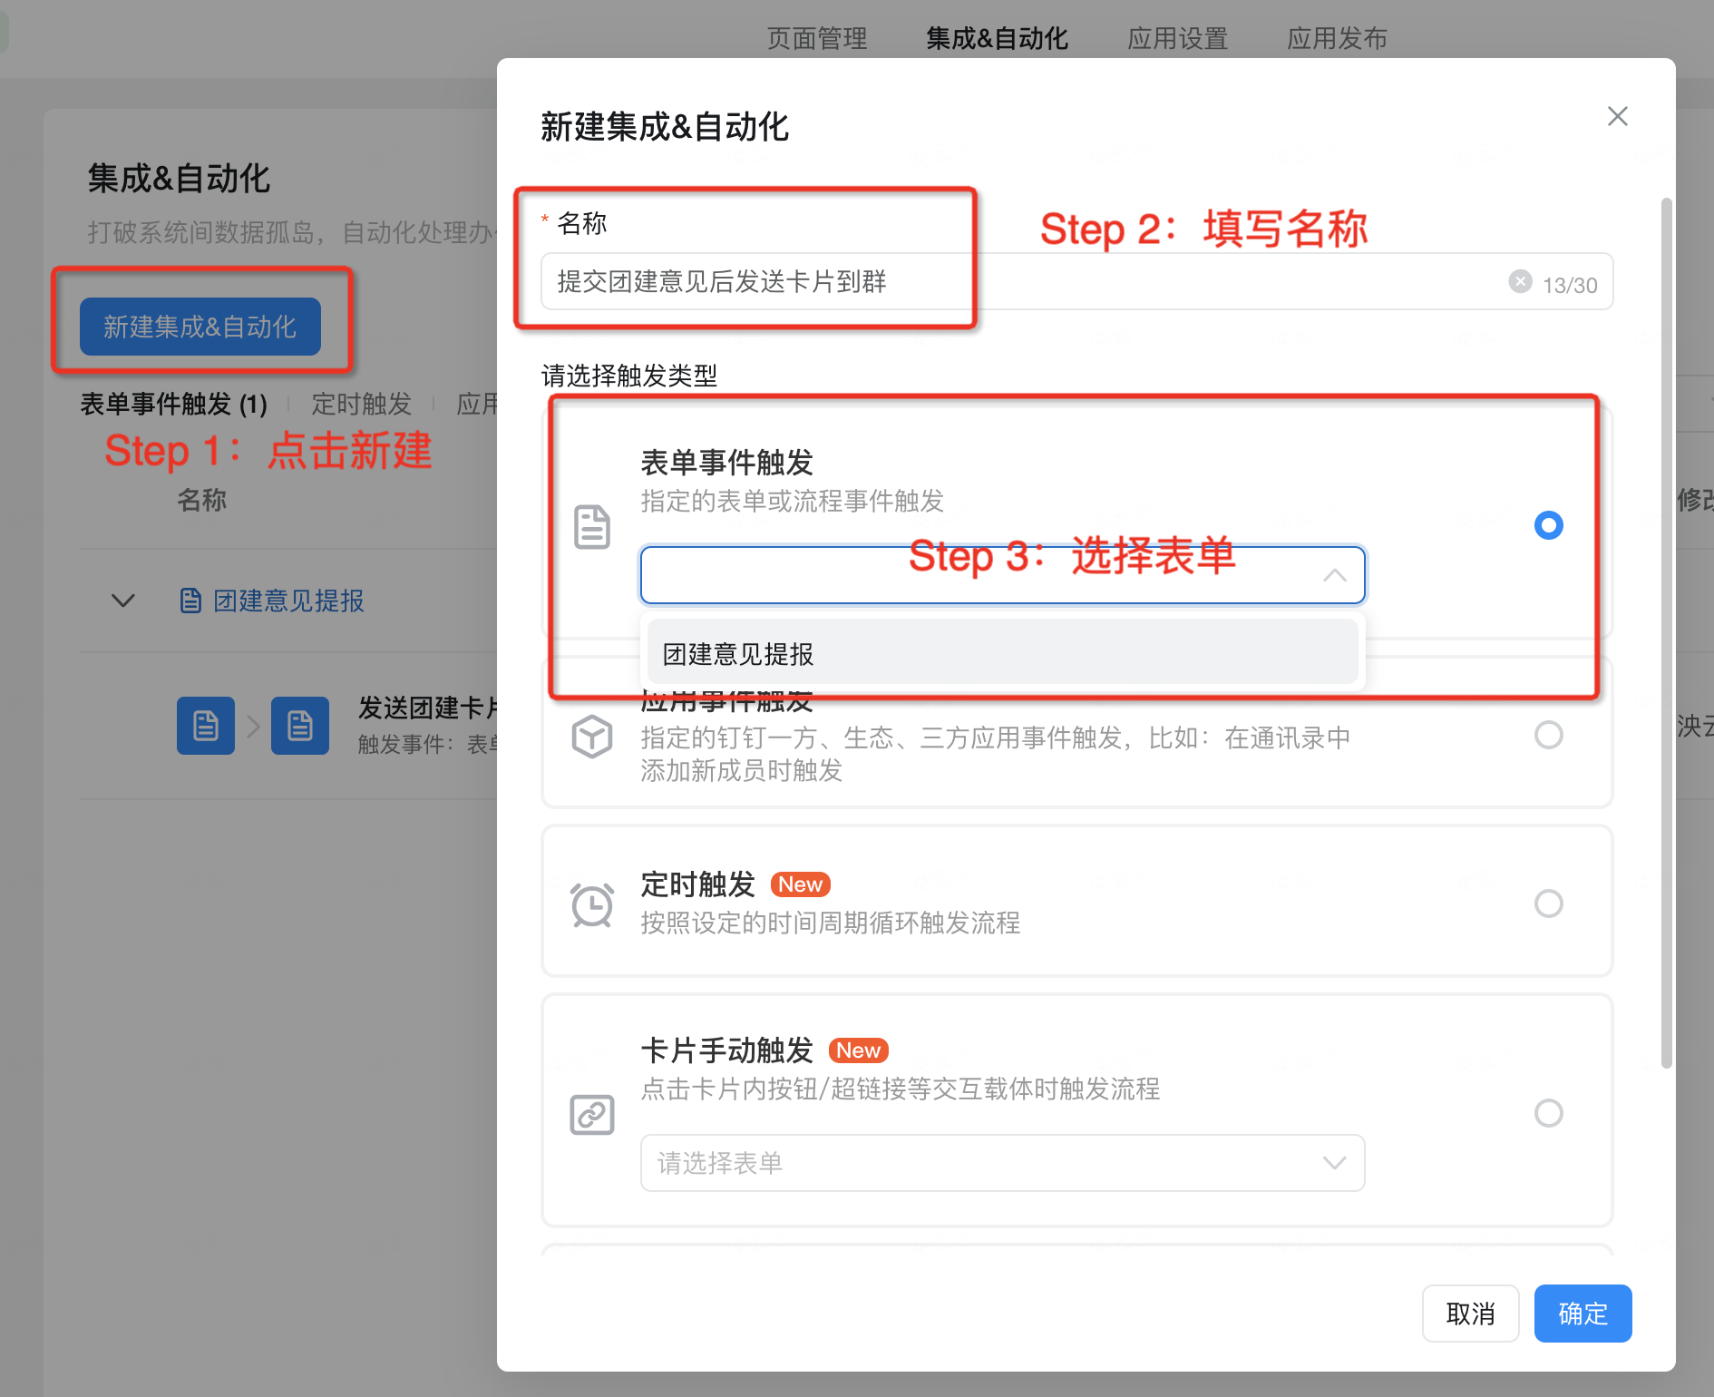Click the 应用事件触发 cube icon
The width and height of the screenshot is (1714, 1397).
point(592,736)
